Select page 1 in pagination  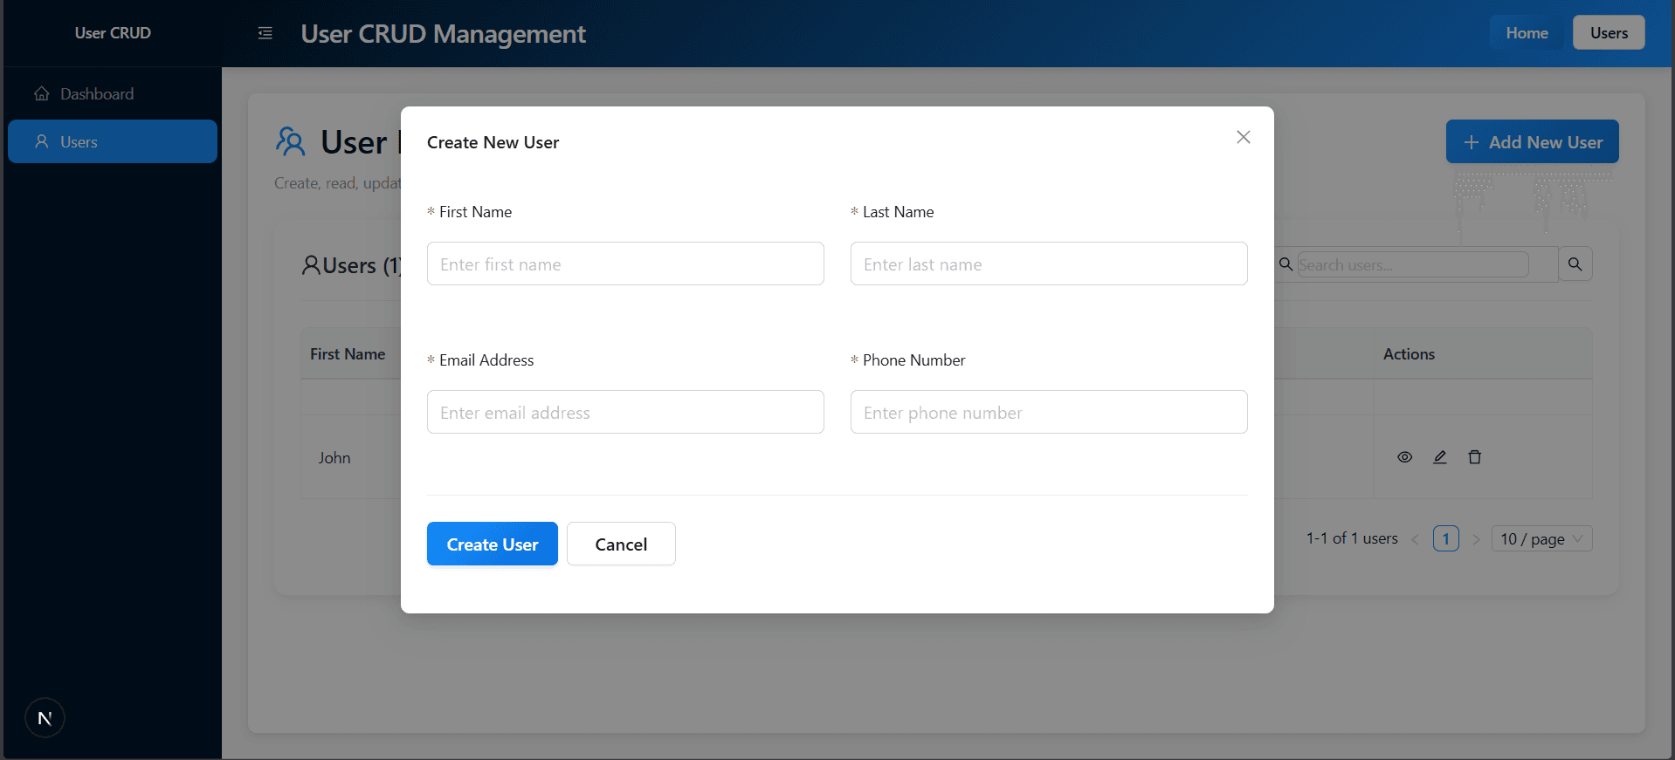pyautogui.click(x=1445, y=539)
